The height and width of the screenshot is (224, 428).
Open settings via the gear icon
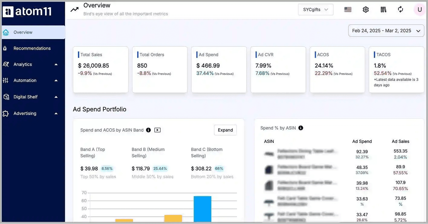(x=365, y=9)
